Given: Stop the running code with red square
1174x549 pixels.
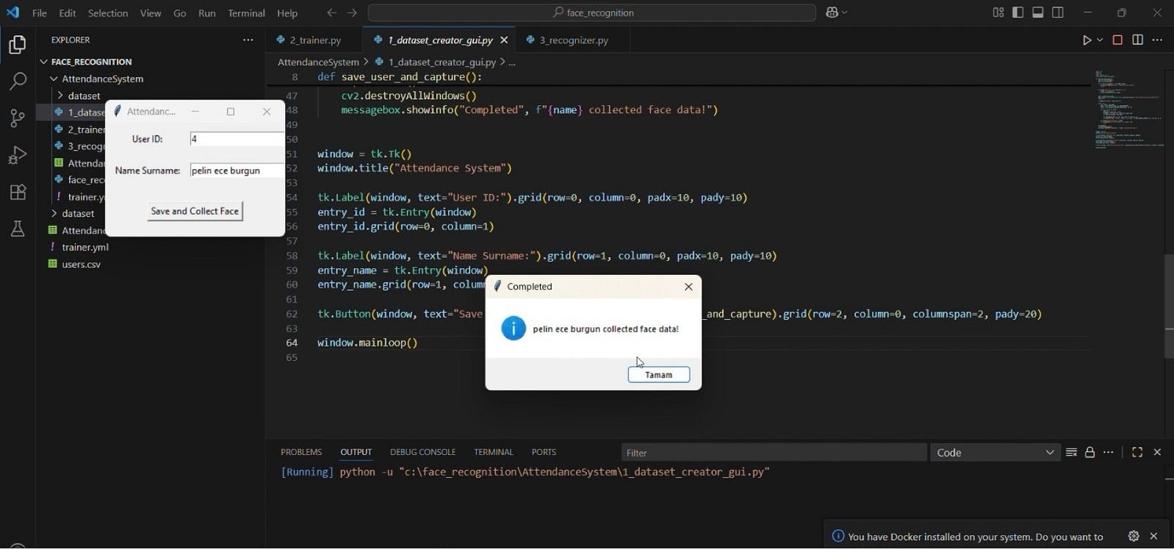Looking at the screenshot, I should (1117, 40).
